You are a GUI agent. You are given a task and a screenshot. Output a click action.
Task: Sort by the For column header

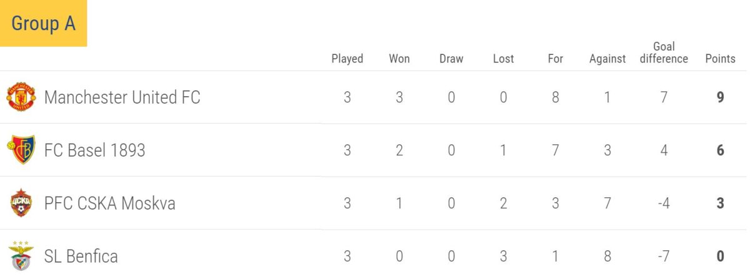point(555,59)
